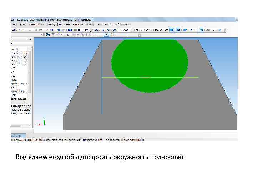Toggle shaded display mode icon

172,30
